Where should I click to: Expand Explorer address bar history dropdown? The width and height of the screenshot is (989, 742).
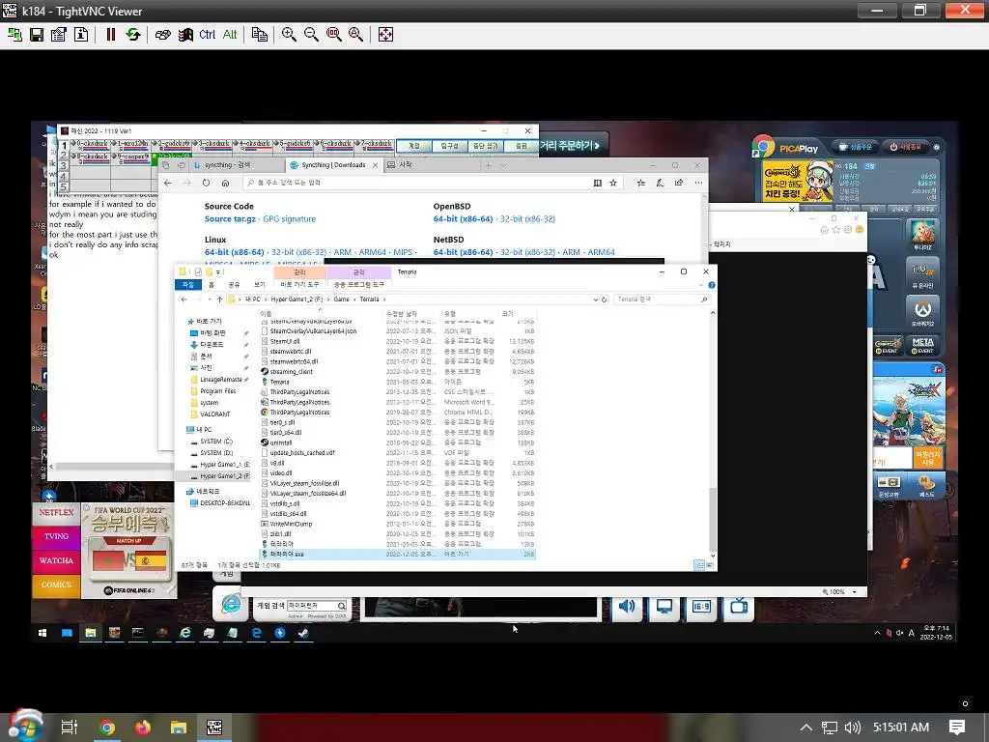pos(595,300)
